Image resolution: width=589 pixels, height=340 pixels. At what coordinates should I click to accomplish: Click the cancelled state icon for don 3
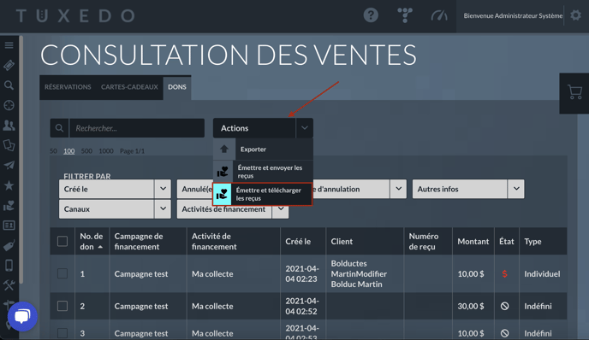[x=504, y=333]
